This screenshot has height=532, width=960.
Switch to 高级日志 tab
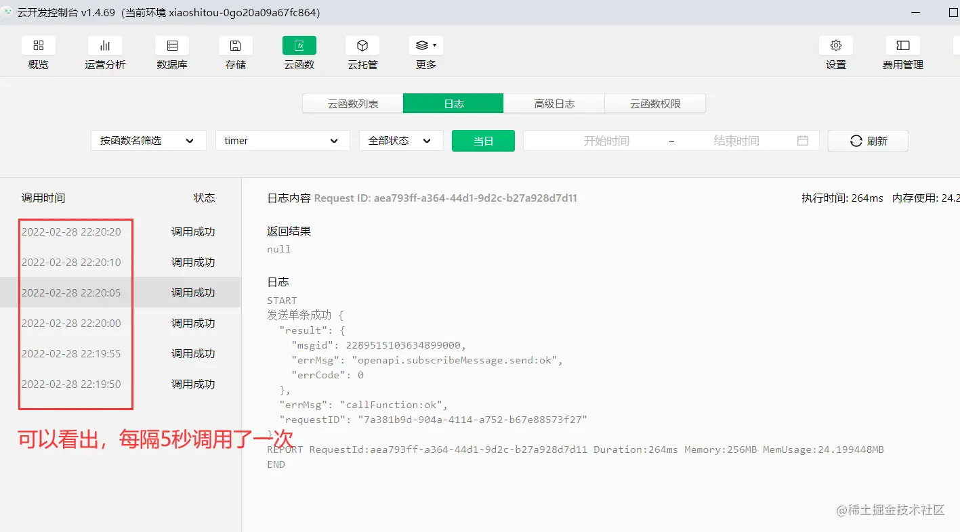coord(554,104)
